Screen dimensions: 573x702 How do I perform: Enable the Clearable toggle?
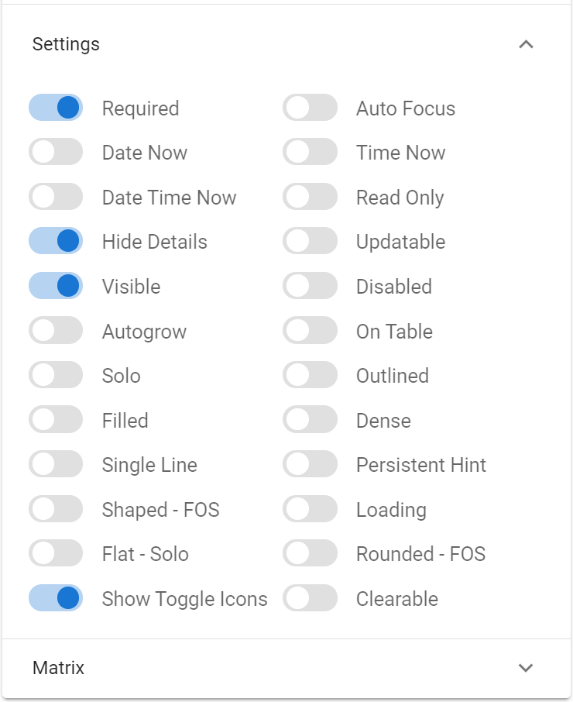(310, 599)
